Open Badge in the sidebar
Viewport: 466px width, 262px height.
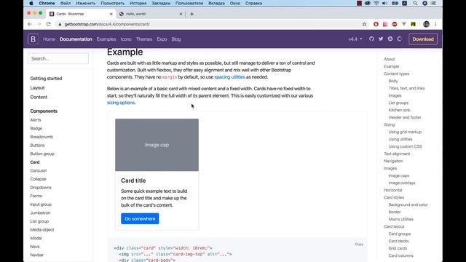[x=36, y=128]
